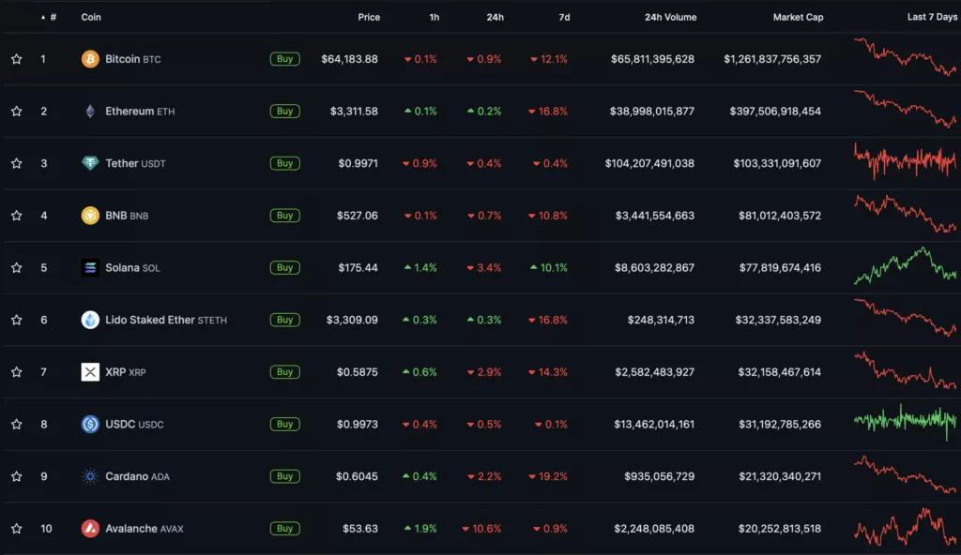The height and width of the screenshot is (555, 961).
Task: Star BNB as a favorite
Action: pos(17,215)
